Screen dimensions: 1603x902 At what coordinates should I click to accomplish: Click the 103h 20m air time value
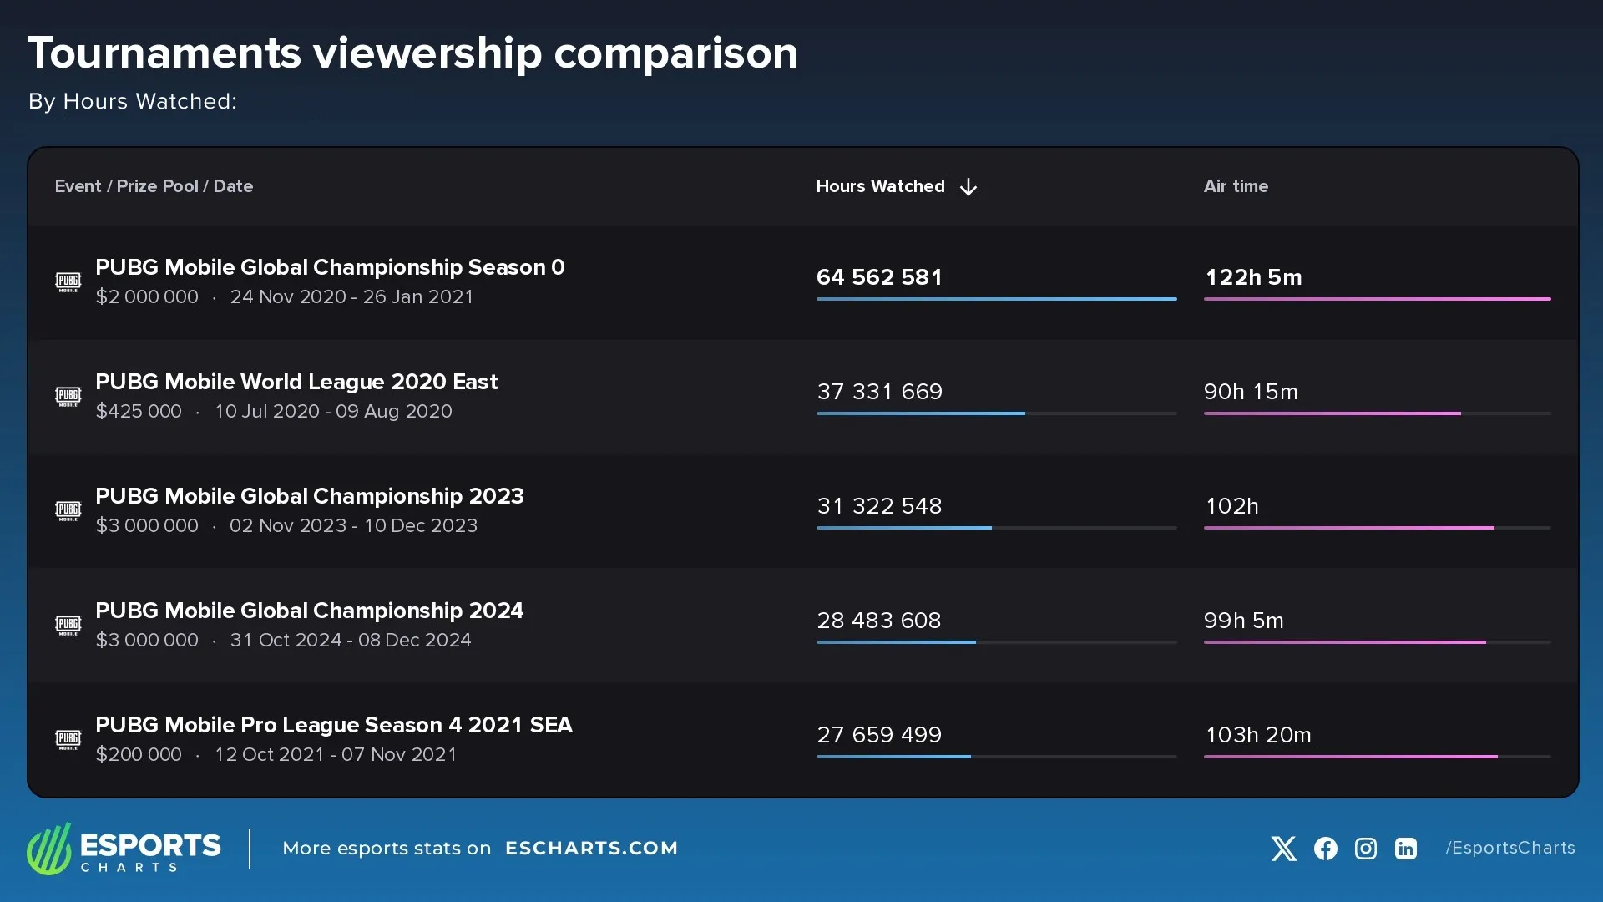pyautogui.click(x=1258, y=735)
